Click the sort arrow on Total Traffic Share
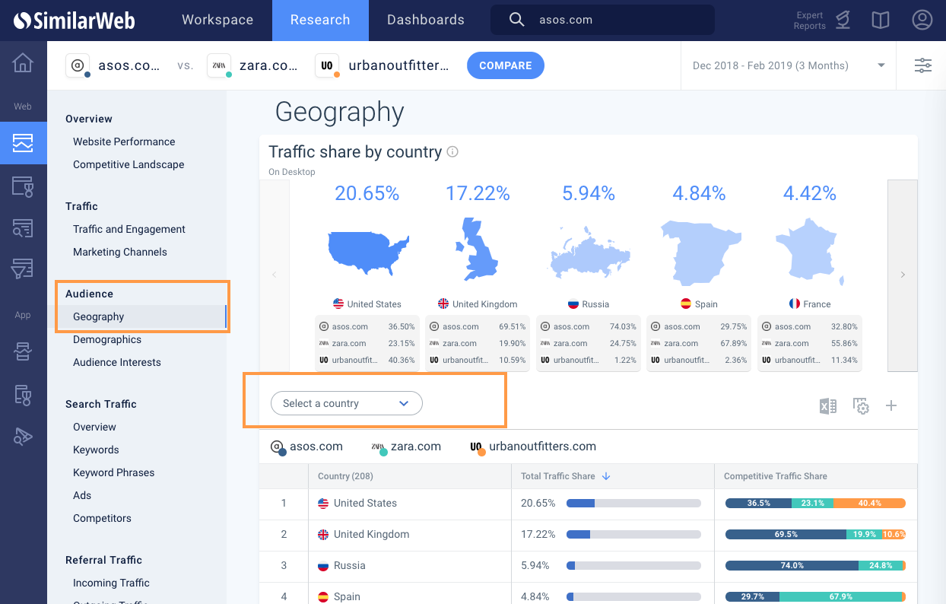 coord(606,476)
